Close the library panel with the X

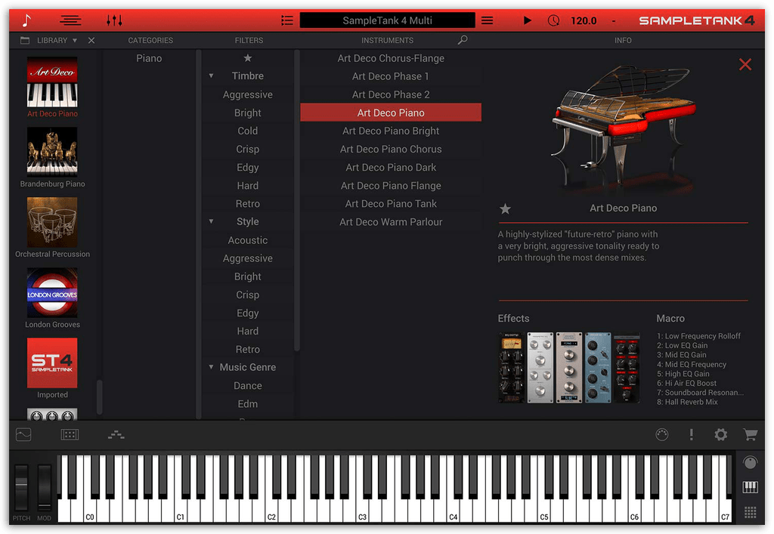pyautogui.click(x=91, y=41)
